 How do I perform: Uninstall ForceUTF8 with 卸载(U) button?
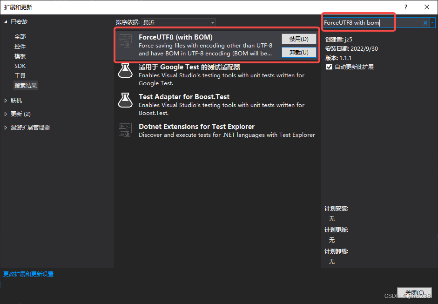(x=299, y=52)
